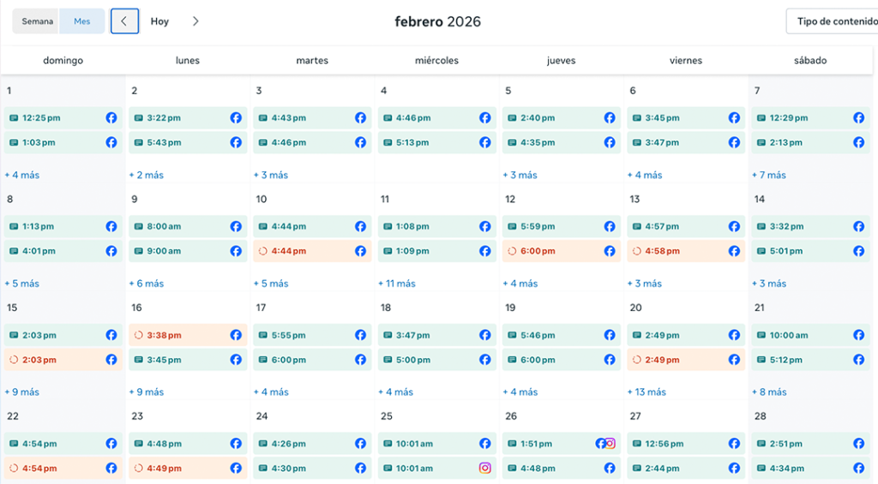
Task: Click the Facebook icon on February 1 12:25 pm post
Action: pyautogui.click(x=111, y=118)
